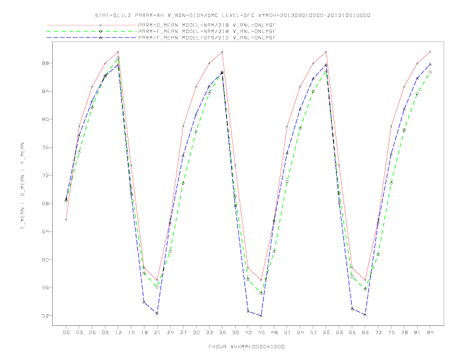Click x-axis forecast hour 30
Image resolution: width=469 pixels, height=362 pixels.
pyautogui.click(x=196, y=332)
